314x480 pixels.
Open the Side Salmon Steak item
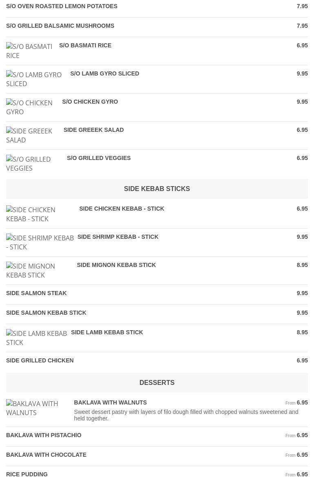point(36,293)
